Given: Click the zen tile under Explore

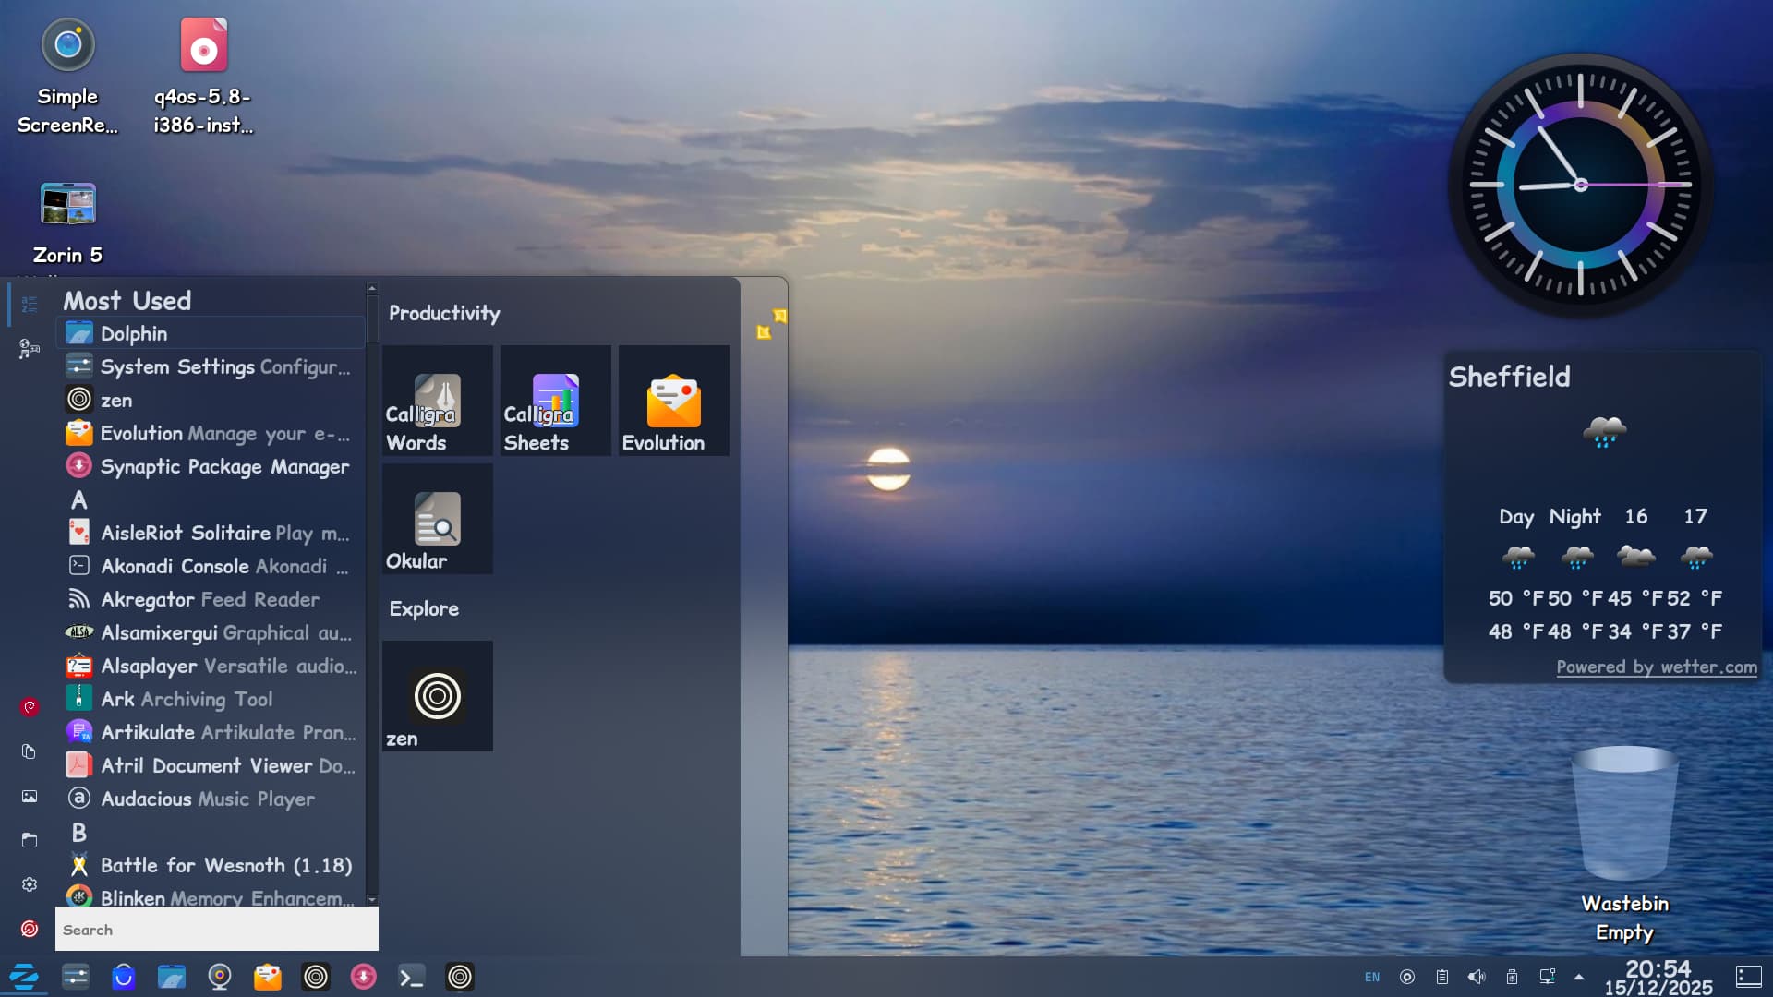Looking at the screenshot, I should (x=437, y=697).
